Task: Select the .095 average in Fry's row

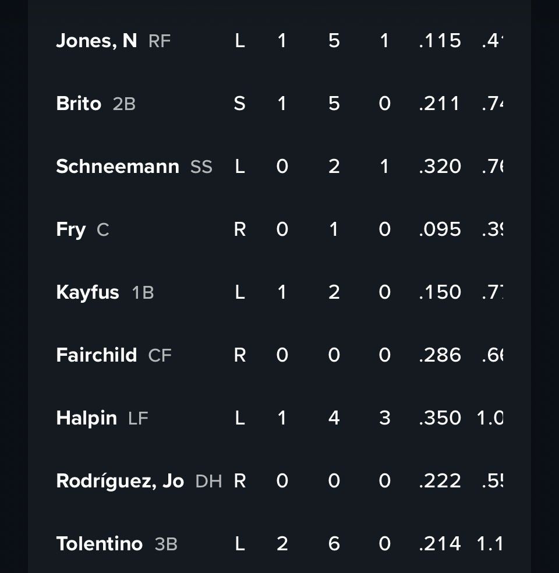Action: (x=440, y=229)
